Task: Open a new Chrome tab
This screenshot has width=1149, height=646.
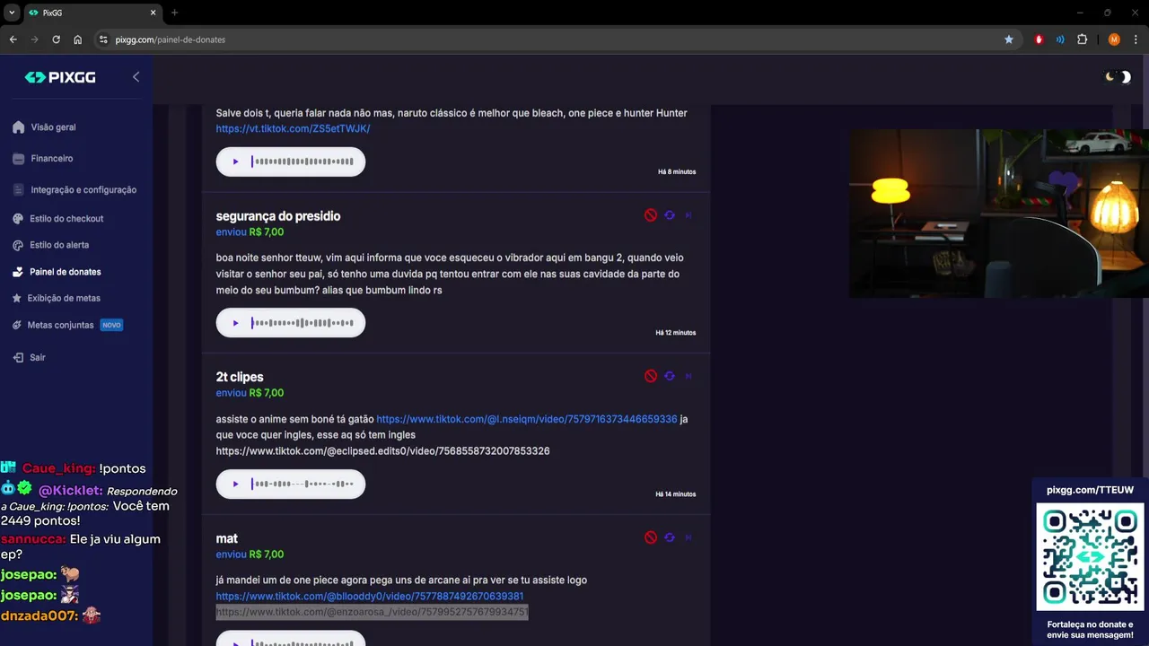Action: point(174,13)
